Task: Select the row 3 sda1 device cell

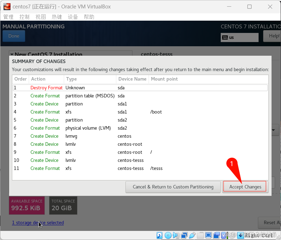Action: tap(122, 104)
